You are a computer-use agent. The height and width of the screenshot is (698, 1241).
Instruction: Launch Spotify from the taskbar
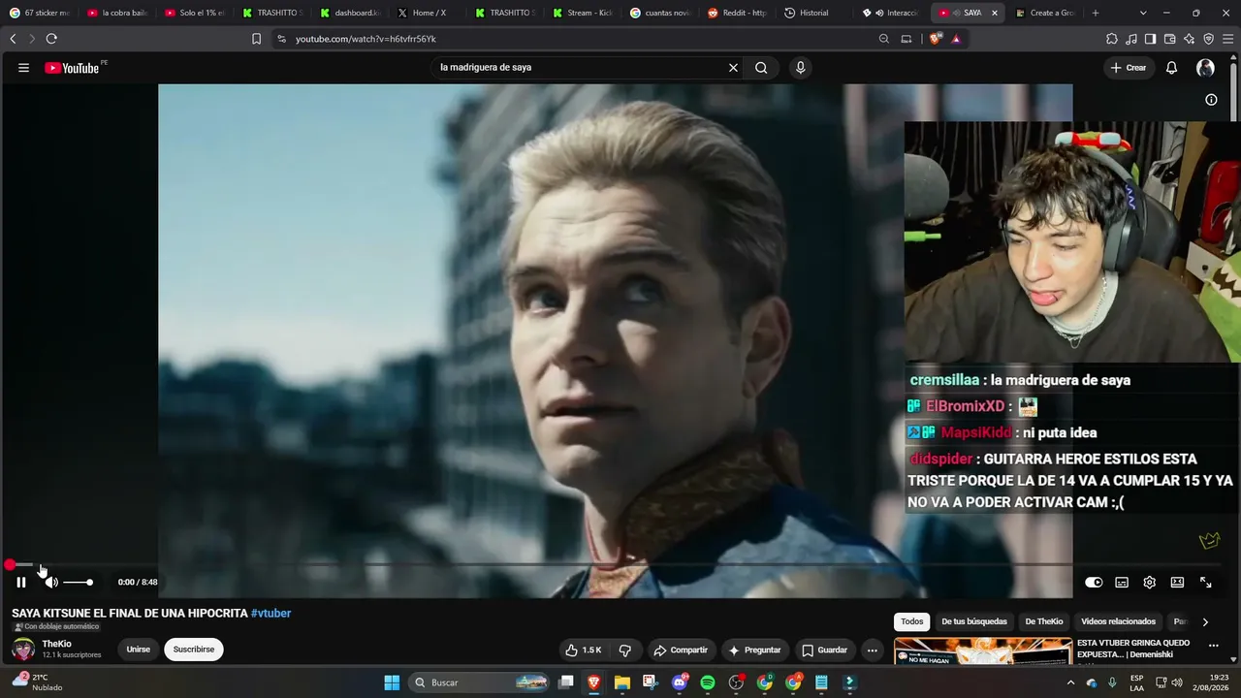[x=708, y=682]
